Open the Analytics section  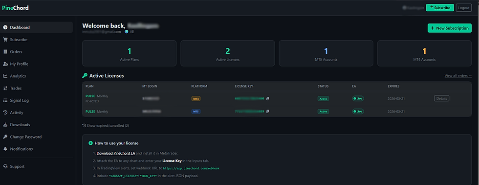coord(36,76)
